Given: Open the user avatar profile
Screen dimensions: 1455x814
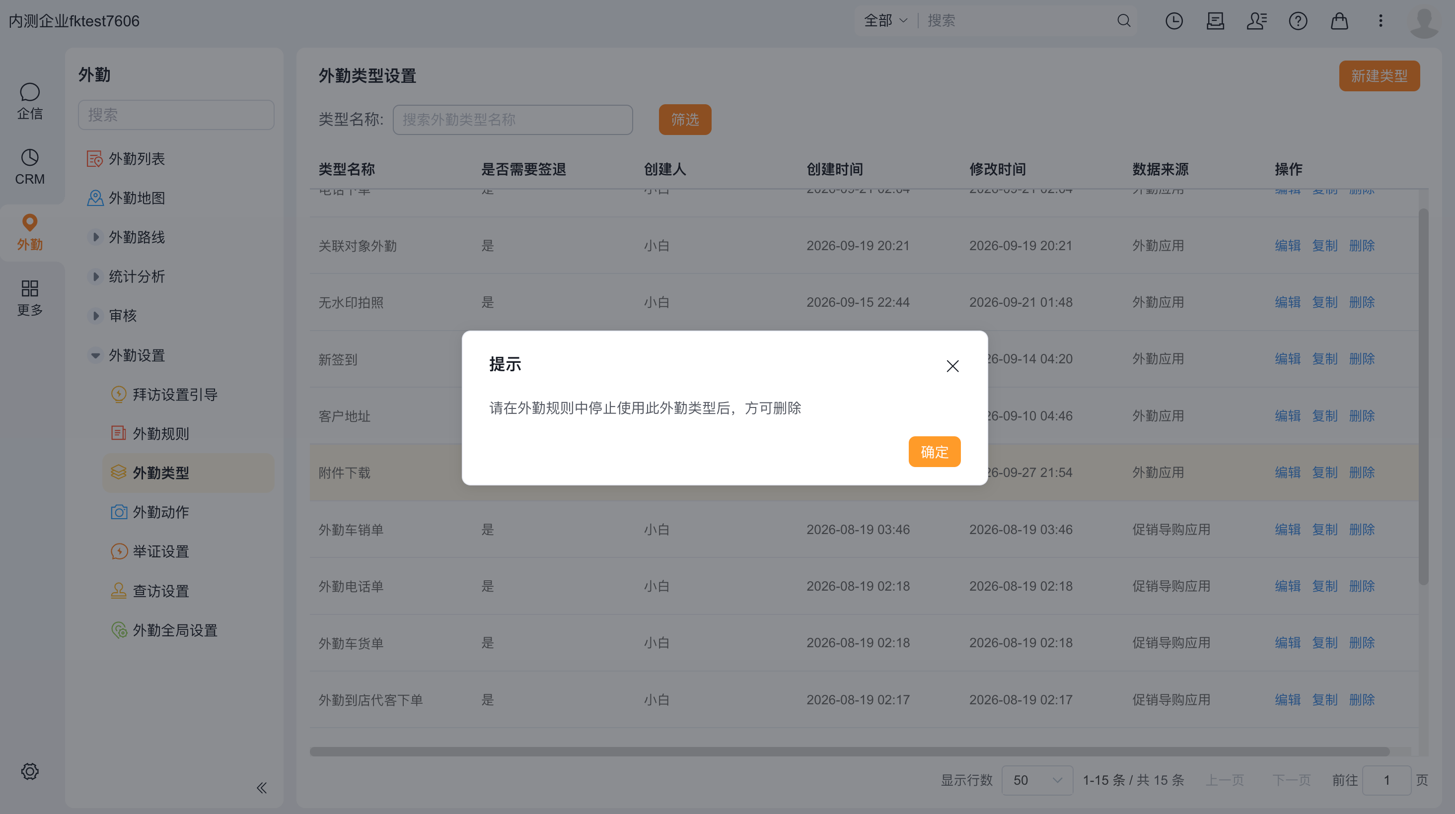Looking at the screenshot, I should coord(1424,22).
